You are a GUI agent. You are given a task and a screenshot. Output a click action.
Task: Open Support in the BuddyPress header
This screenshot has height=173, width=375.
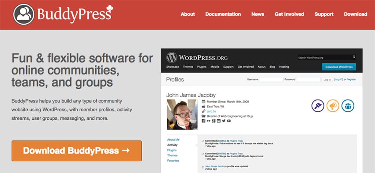pyautogui.click(x=324, y=15)
